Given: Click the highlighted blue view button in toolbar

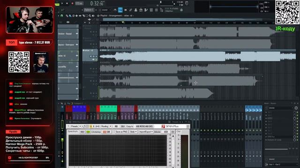Looking at the screenshot, I should 120,10.
